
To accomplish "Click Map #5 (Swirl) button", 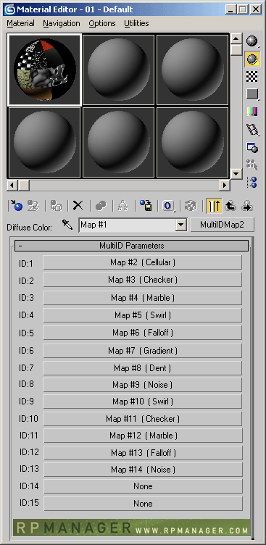I will pos(143,315).
